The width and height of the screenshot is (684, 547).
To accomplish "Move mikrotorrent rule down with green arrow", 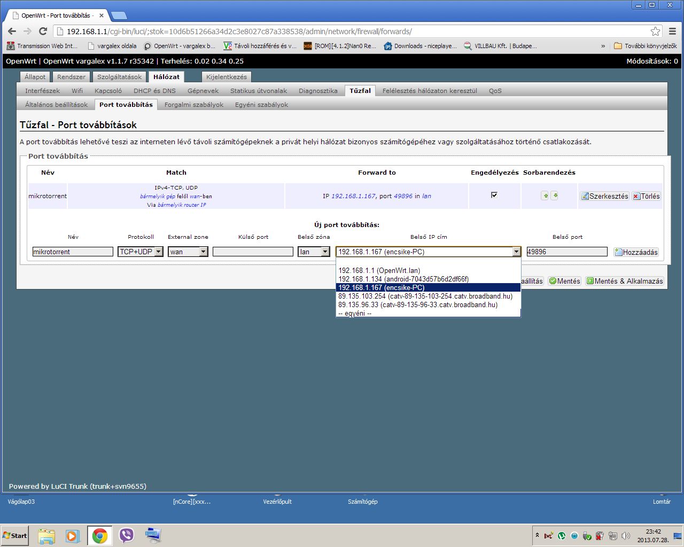I will (x=555, y=196).
